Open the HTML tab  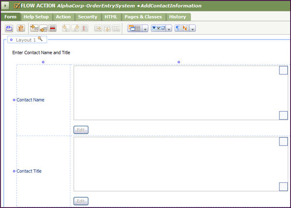[x=111, y=17]
